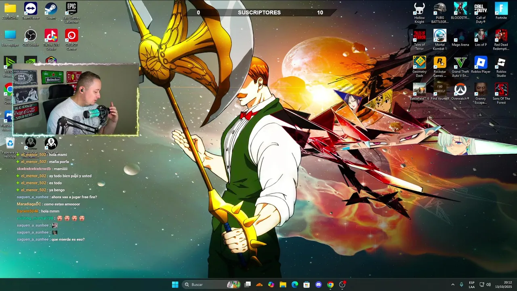Click the network icon in system tray
The image size is (517, 291).
click(482, 285)
